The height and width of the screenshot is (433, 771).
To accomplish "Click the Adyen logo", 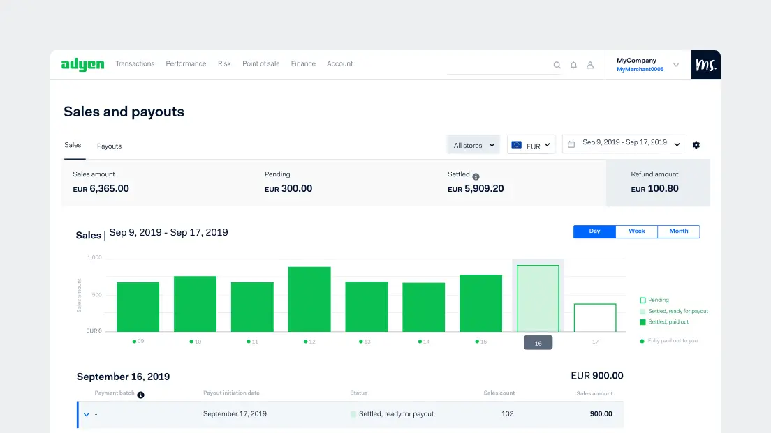I will [x=82, y=64].
